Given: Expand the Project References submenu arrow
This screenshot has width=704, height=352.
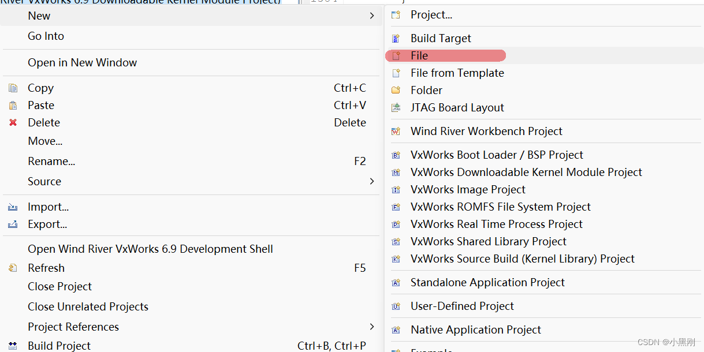Looking at the screenshot, I should point(372,327).
